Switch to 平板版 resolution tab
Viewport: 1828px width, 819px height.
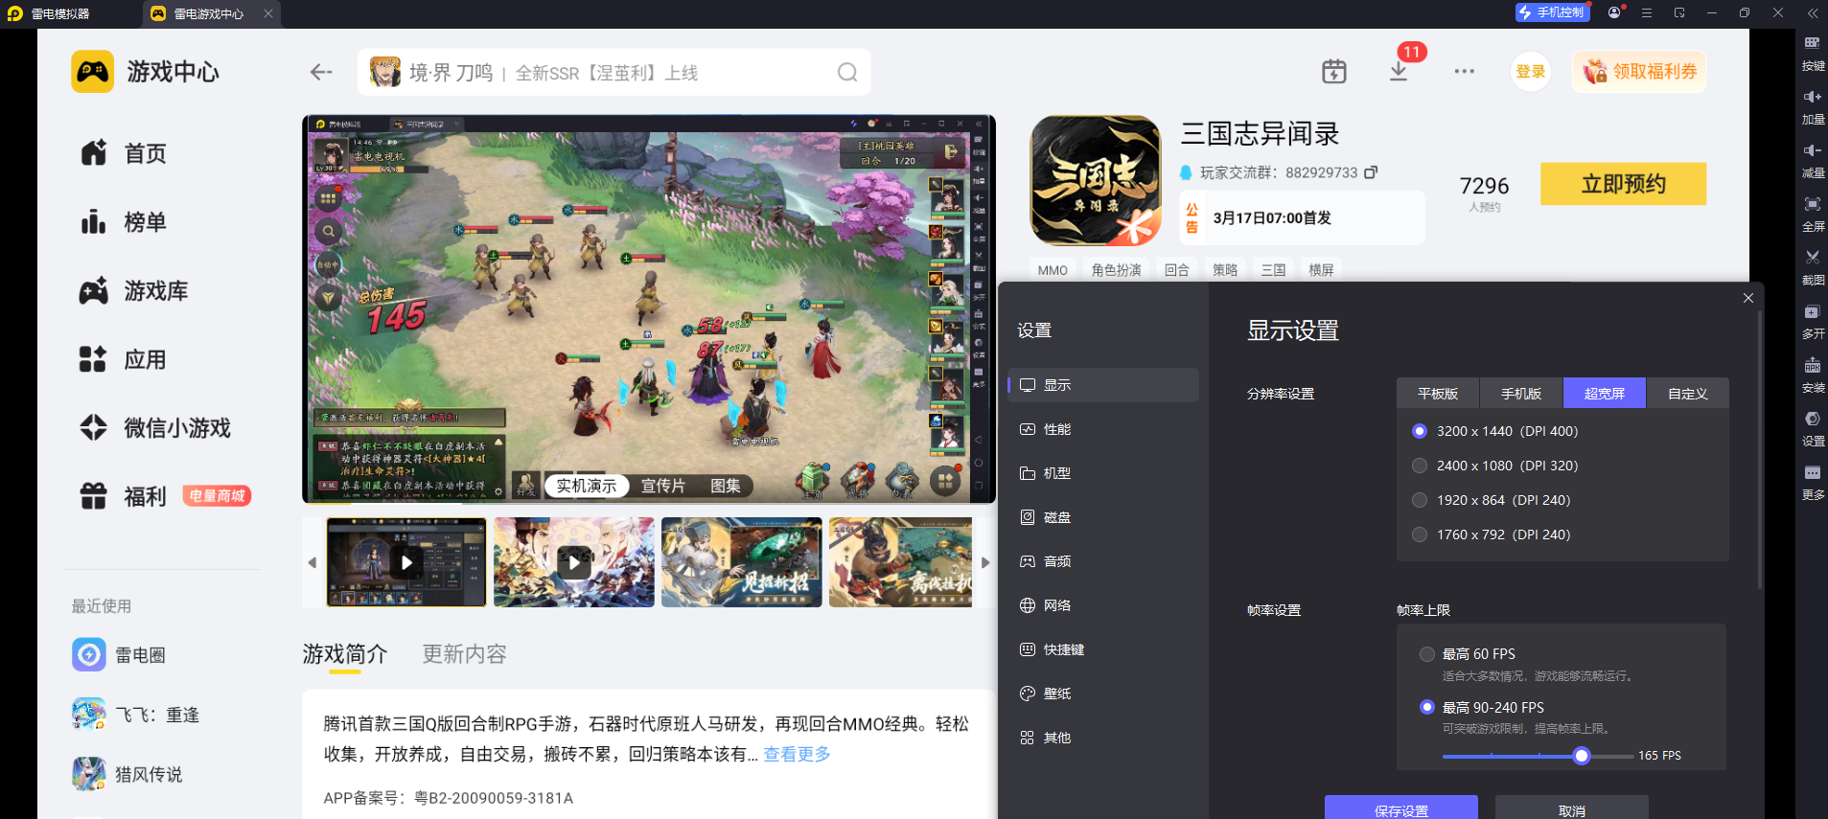(1438, 394)
